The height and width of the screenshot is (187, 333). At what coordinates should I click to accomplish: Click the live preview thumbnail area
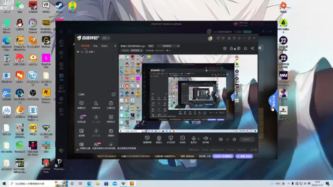(x=188, y=93)
